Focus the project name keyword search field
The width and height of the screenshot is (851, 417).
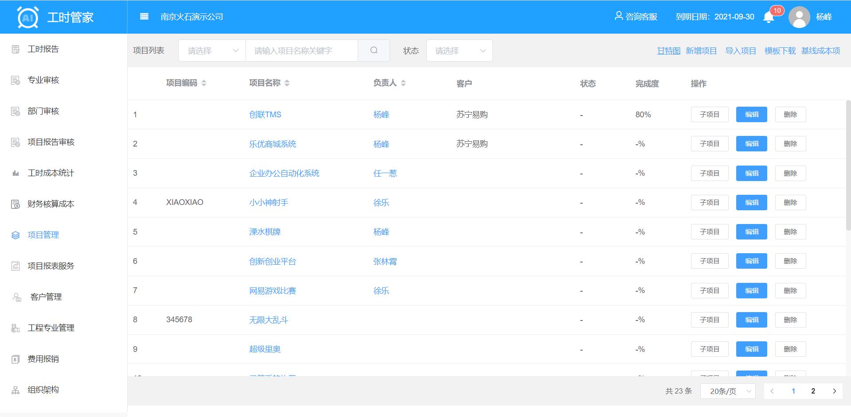tap(301, 50)
